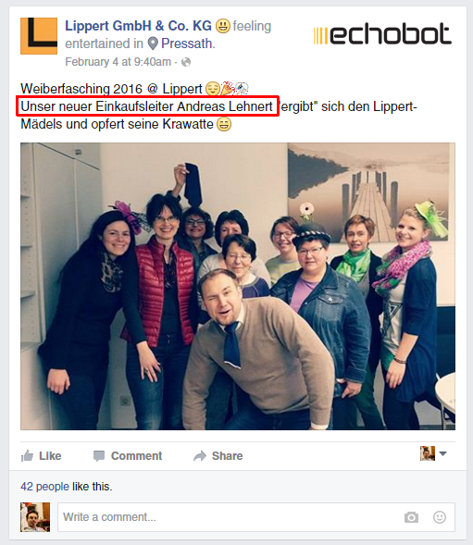Click the Share arrow icon
The image size is (473, 545).
[200, 456]
